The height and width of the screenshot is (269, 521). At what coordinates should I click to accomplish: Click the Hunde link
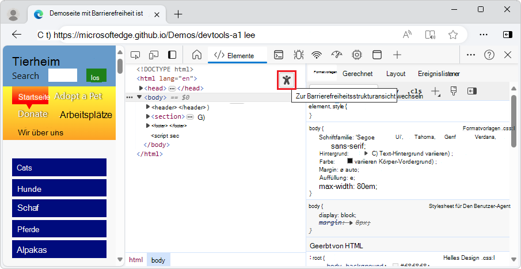click(59, 188)
